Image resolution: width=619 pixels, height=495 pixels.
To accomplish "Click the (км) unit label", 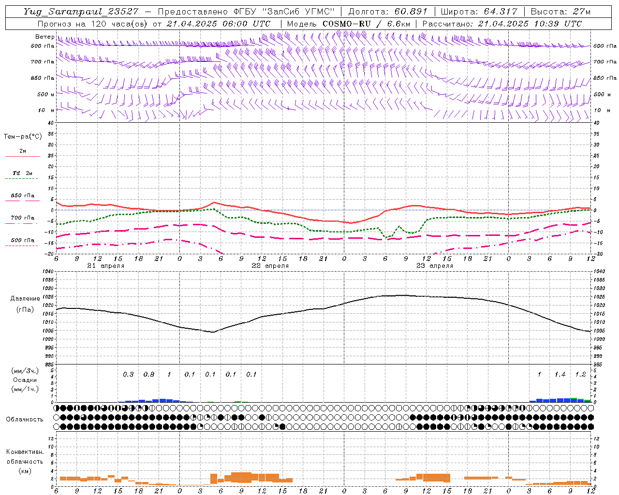I will point(25,471).
